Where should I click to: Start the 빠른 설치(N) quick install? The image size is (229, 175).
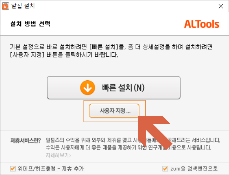[114, 88]
